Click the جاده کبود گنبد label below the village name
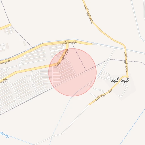This screenshot has height=145, width=145. pos(104,95)
